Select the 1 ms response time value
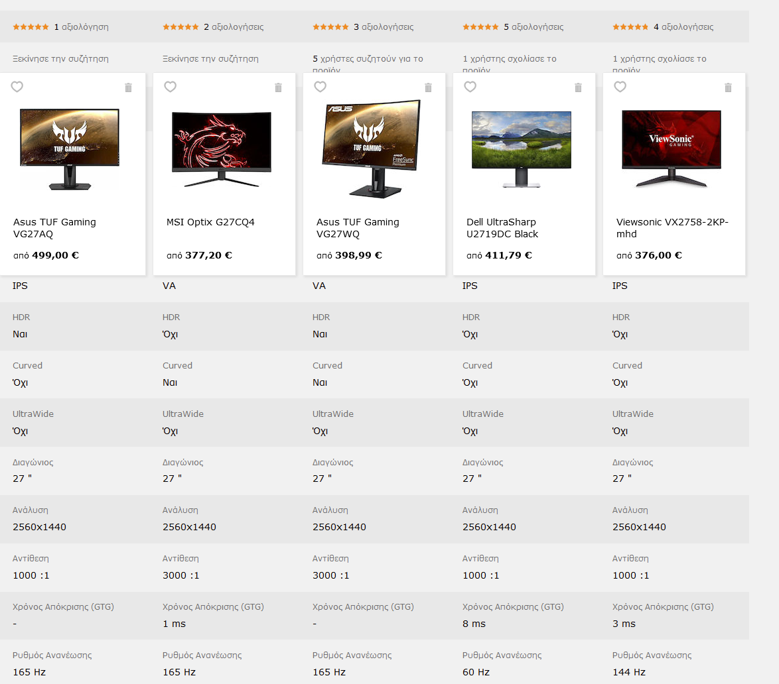The image size is (779, 684). click(174, 624)
